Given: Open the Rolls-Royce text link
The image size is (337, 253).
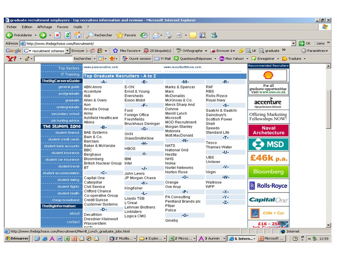Looking at the screenshot, I should (x=217, y=96).
